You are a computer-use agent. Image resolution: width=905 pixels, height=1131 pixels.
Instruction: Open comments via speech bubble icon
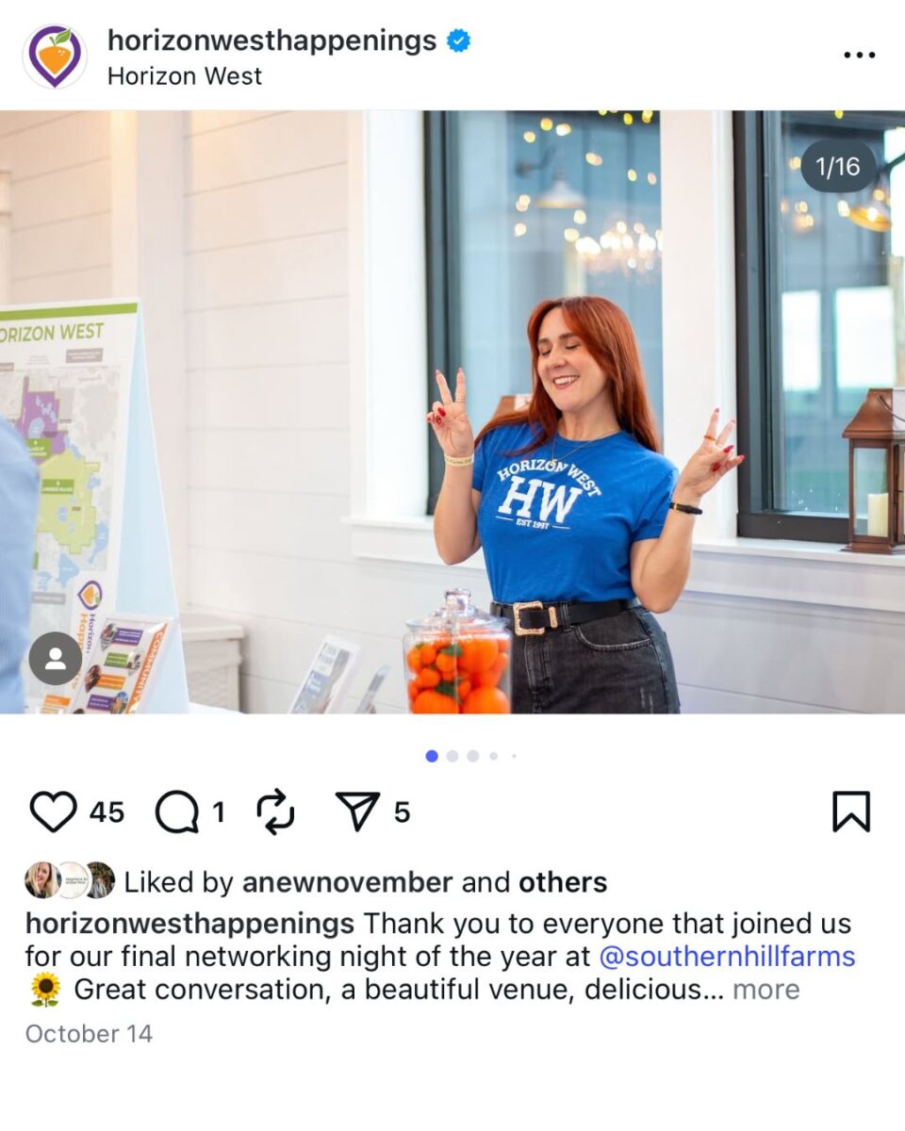pos(177,811)
